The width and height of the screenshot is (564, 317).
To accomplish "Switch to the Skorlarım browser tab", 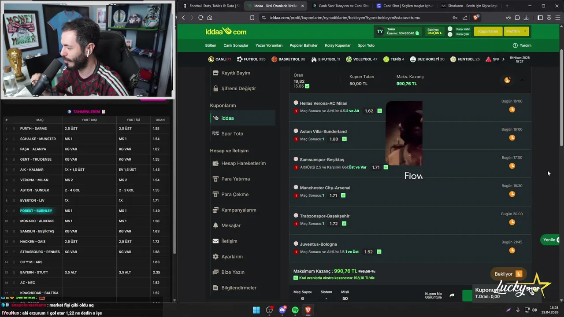I will coord(469,6).
